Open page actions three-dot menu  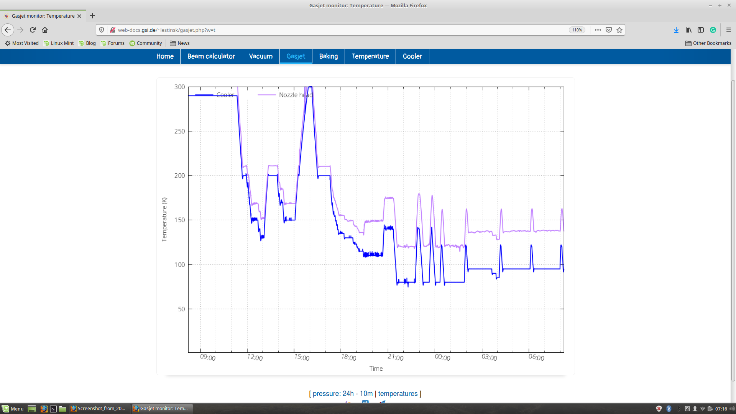pyautogui.click(x=598, y=30)
